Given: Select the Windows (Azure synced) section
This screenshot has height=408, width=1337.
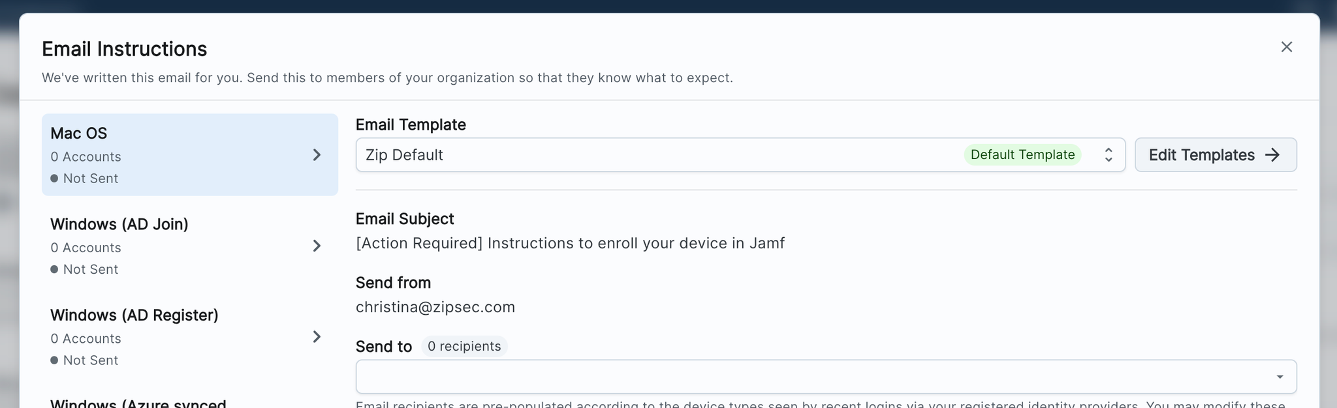Looking at the screenshot, I should (138, 403).
